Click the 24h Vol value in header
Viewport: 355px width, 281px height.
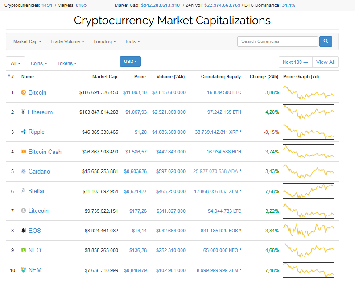click(x=223, y=5)
